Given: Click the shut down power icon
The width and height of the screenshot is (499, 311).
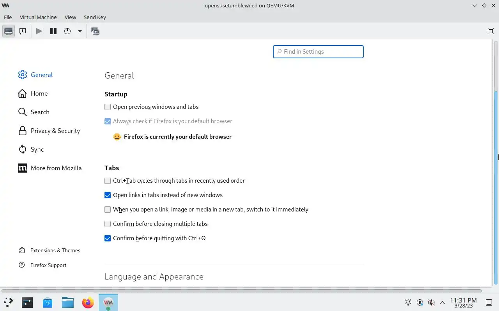Looking at the screenshot, I should click(x=67, y=31).
